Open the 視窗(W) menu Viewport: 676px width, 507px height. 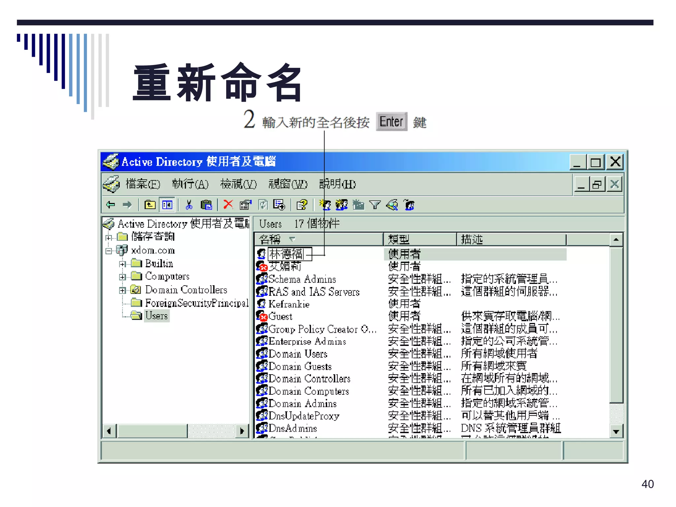288,184
